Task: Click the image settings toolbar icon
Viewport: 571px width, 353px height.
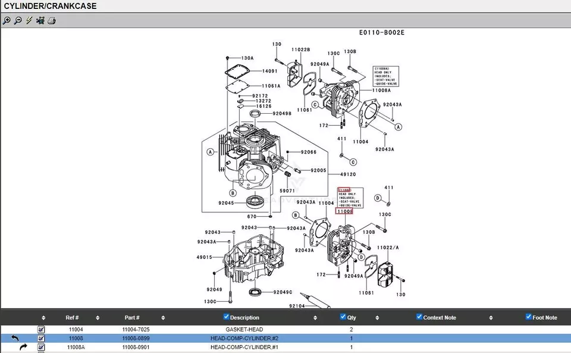Action: [40, 21]
